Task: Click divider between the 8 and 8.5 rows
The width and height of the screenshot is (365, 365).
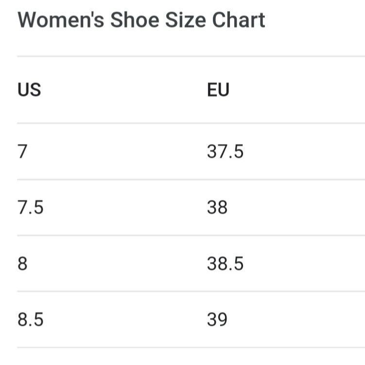Action: (191, 291)
